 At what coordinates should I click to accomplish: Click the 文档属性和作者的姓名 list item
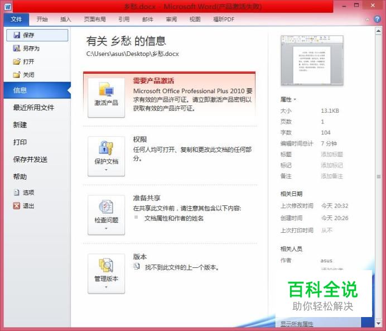(174, 218)
